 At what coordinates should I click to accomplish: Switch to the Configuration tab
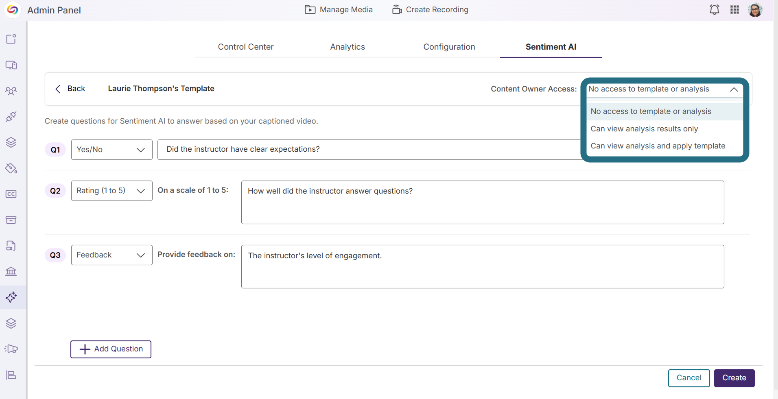click(449, 47)
